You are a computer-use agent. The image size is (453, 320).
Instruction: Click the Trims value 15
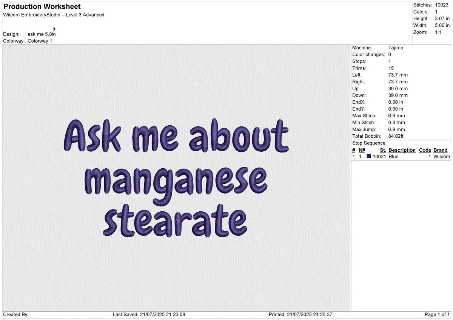pos(391,68)
